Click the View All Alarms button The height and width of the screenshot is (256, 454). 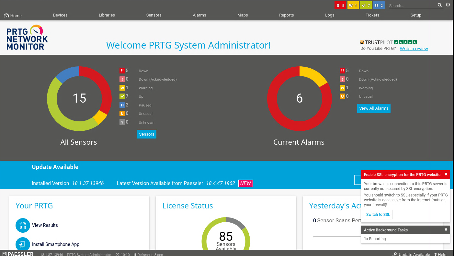[374, 108]
